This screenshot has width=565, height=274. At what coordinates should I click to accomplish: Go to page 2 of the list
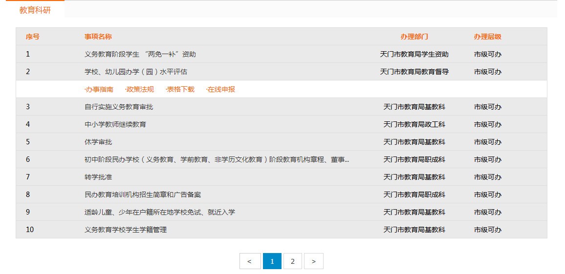click(293, 261)
